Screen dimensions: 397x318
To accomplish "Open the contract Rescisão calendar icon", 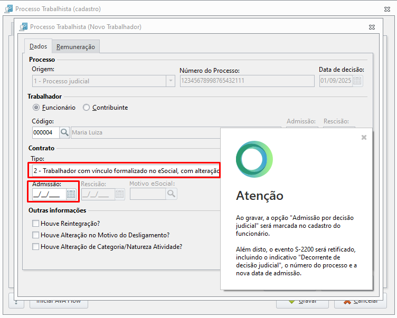I will [120, 194].
